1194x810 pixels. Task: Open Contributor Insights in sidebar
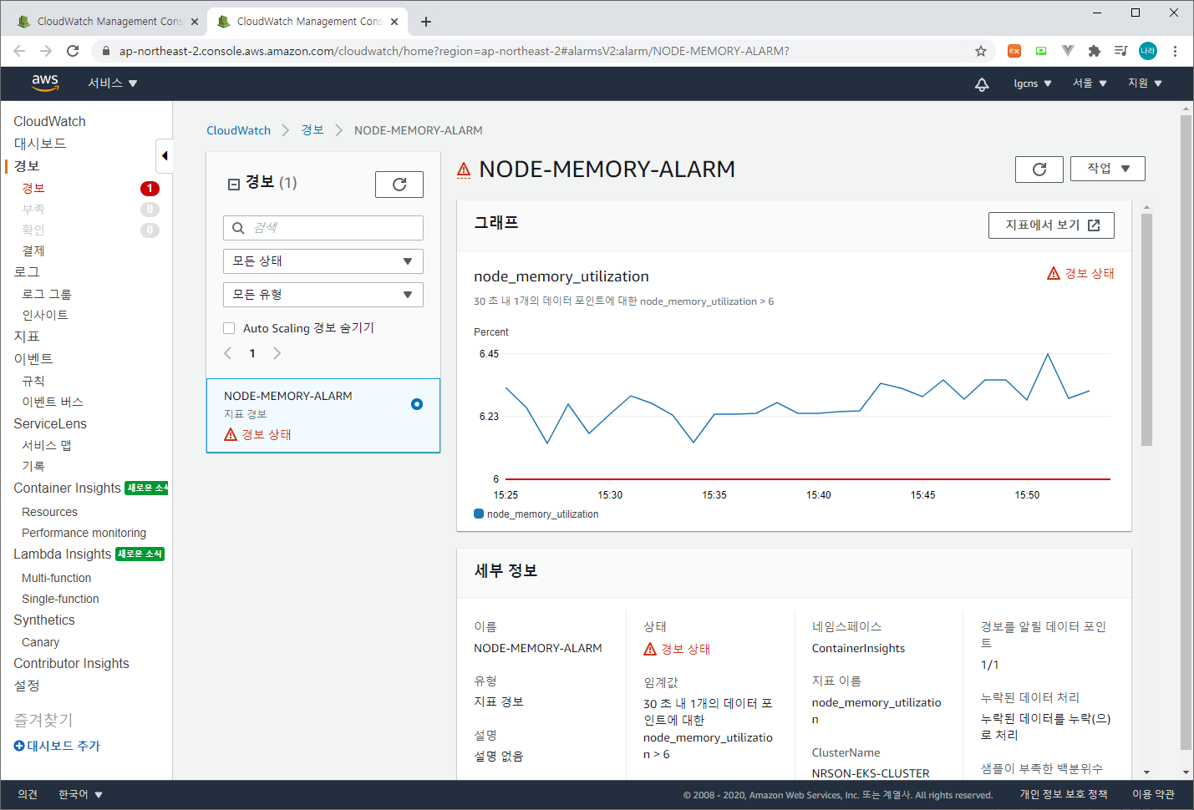71,663
